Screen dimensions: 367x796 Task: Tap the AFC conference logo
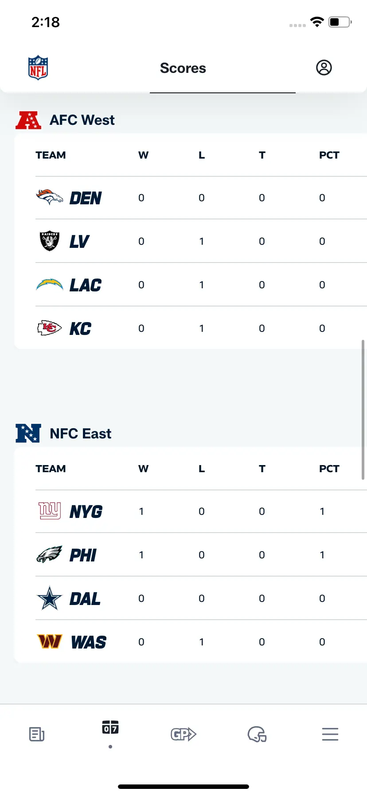coord(28,120)
